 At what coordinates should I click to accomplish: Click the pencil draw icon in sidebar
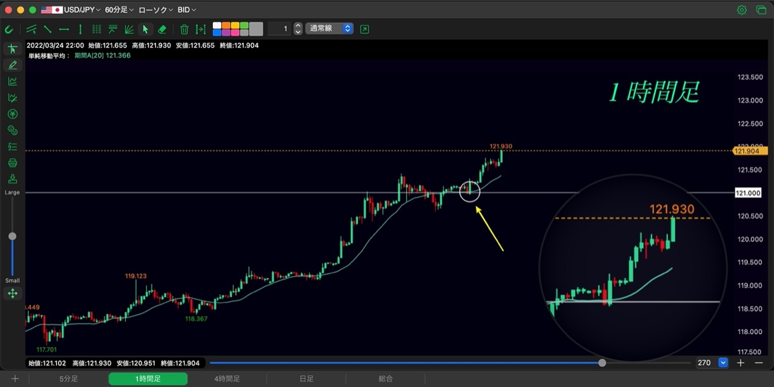tap(12, 65)
